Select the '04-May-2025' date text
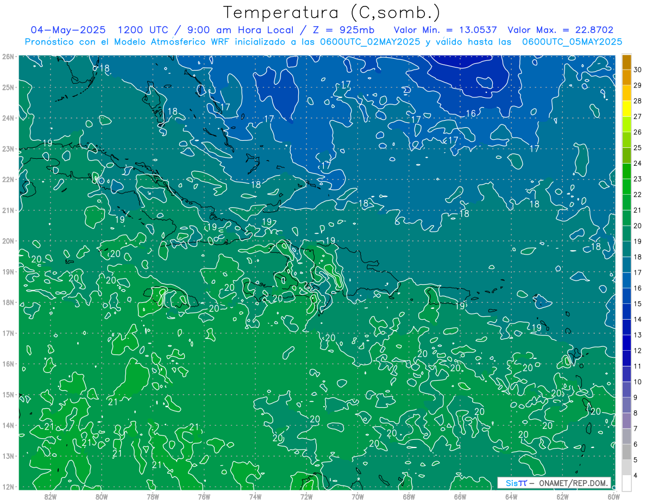The height and width of the screenshot is (504, 652). click(68, 30)
